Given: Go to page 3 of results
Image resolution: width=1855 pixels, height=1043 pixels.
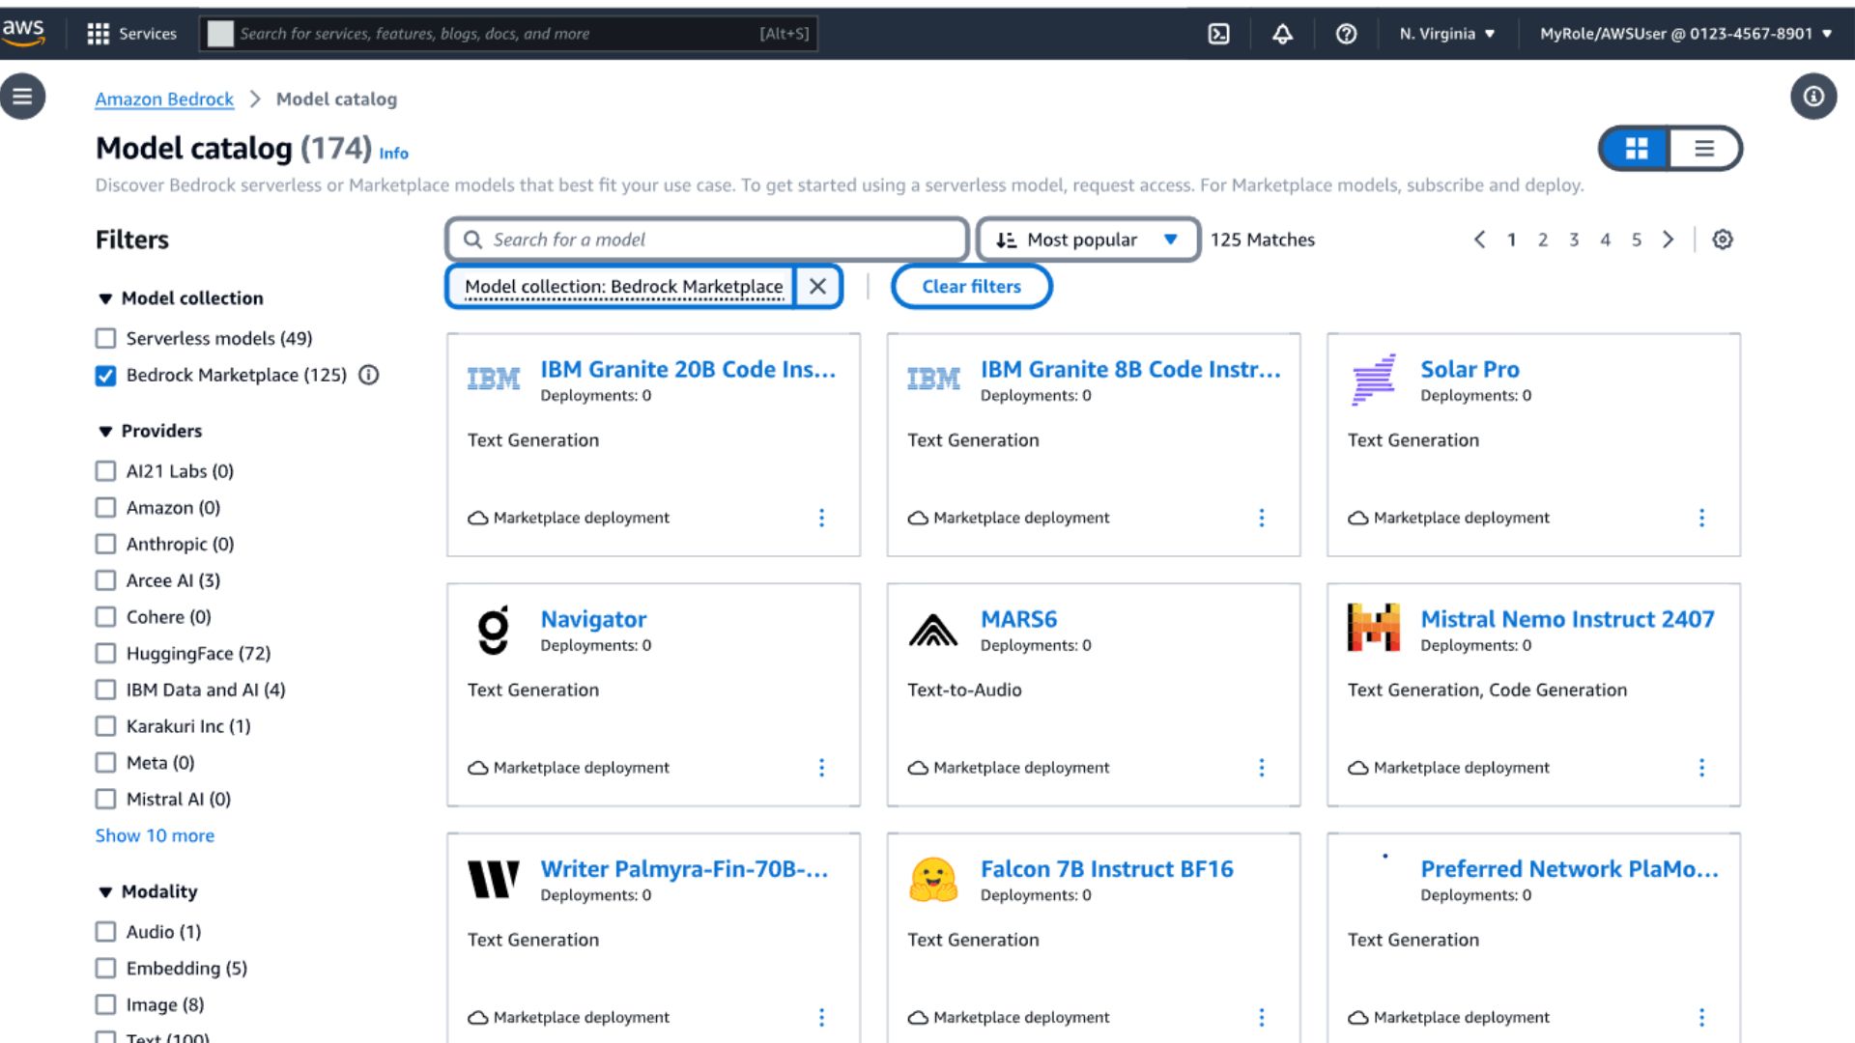Looking at the screenshot, I should pos(1574,240).
